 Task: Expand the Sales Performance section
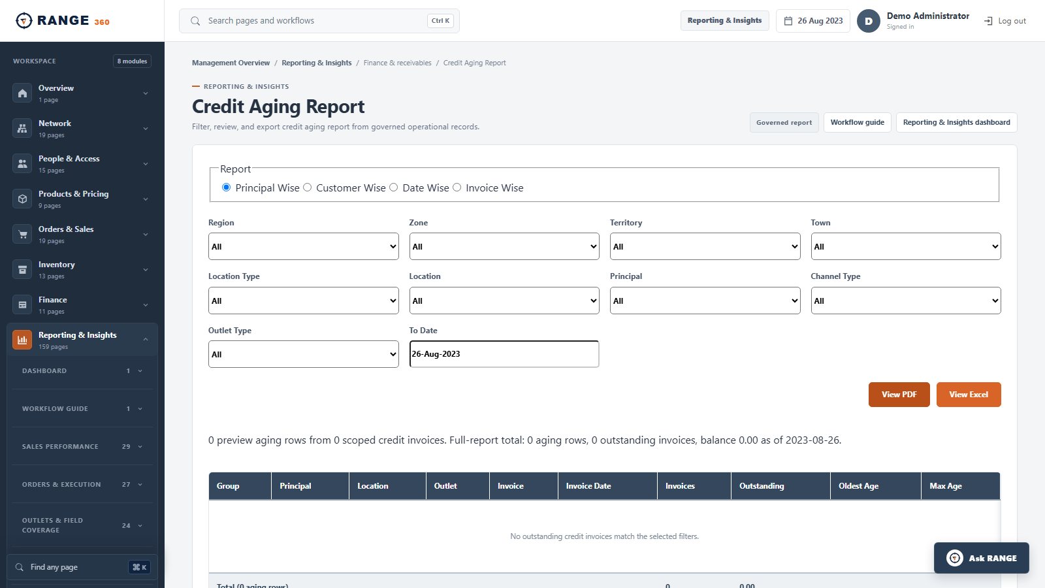[82, 446]
